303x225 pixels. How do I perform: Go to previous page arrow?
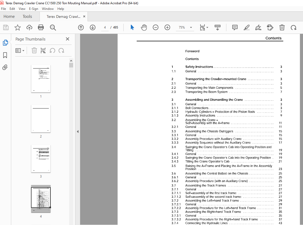[x=81, y=28]
